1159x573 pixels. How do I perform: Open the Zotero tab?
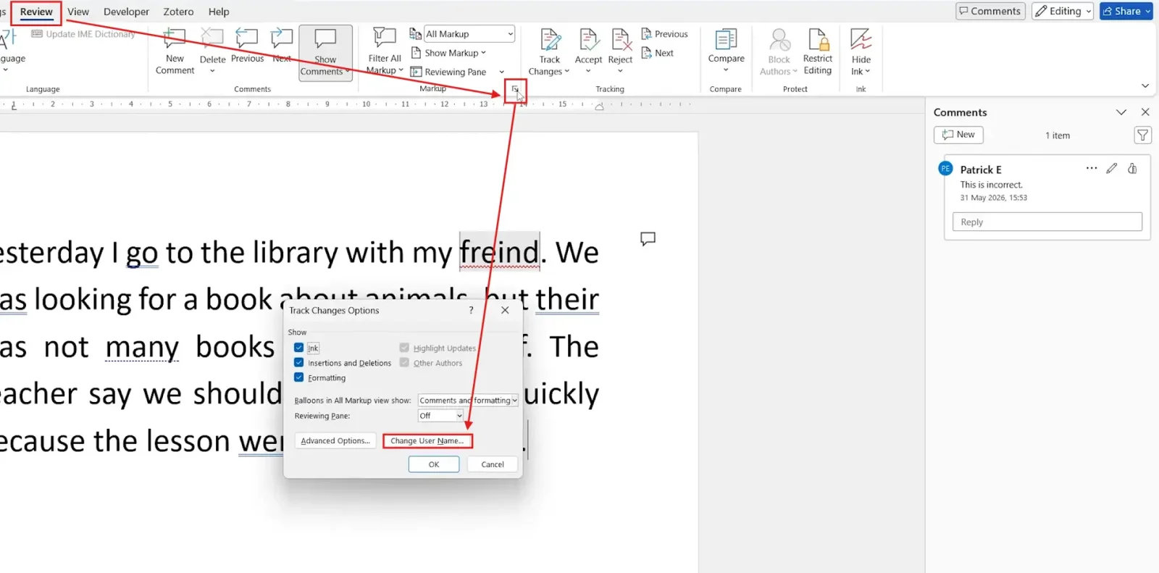pyautogui.click(x=178, y=12)
